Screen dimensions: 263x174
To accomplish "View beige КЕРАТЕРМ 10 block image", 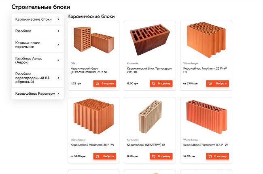I will point(150,117).
